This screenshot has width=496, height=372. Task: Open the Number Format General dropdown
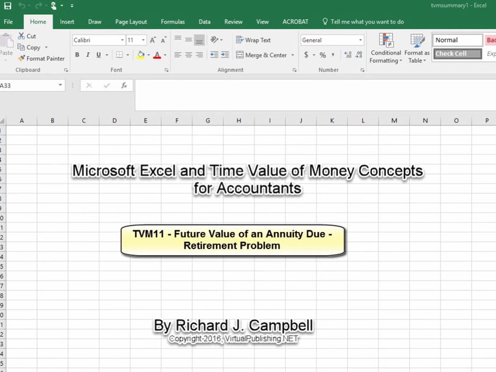coord(360,40)
